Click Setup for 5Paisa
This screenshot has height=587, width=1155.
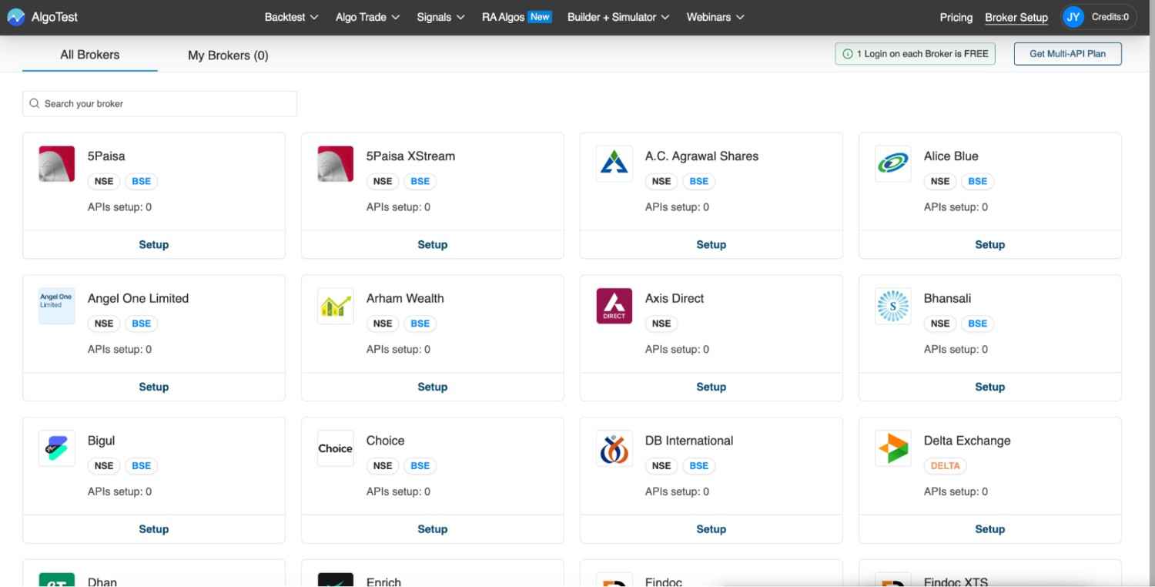click(153, 244)
